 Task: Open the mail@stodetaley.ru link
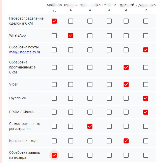[x=25, y=52]
